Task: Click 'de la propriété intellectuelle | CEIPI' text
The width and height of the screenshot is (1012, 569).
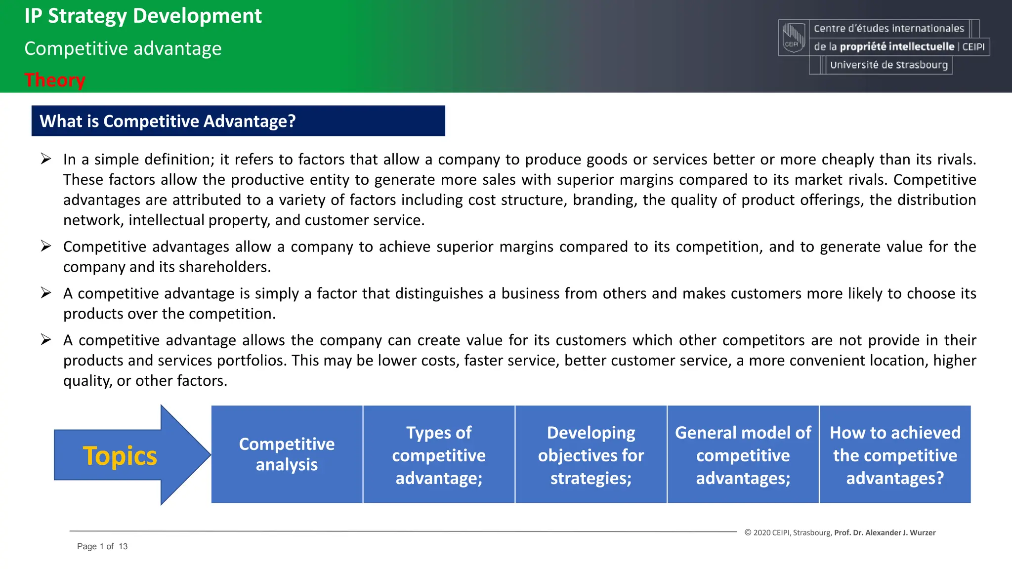Action: 899,46
